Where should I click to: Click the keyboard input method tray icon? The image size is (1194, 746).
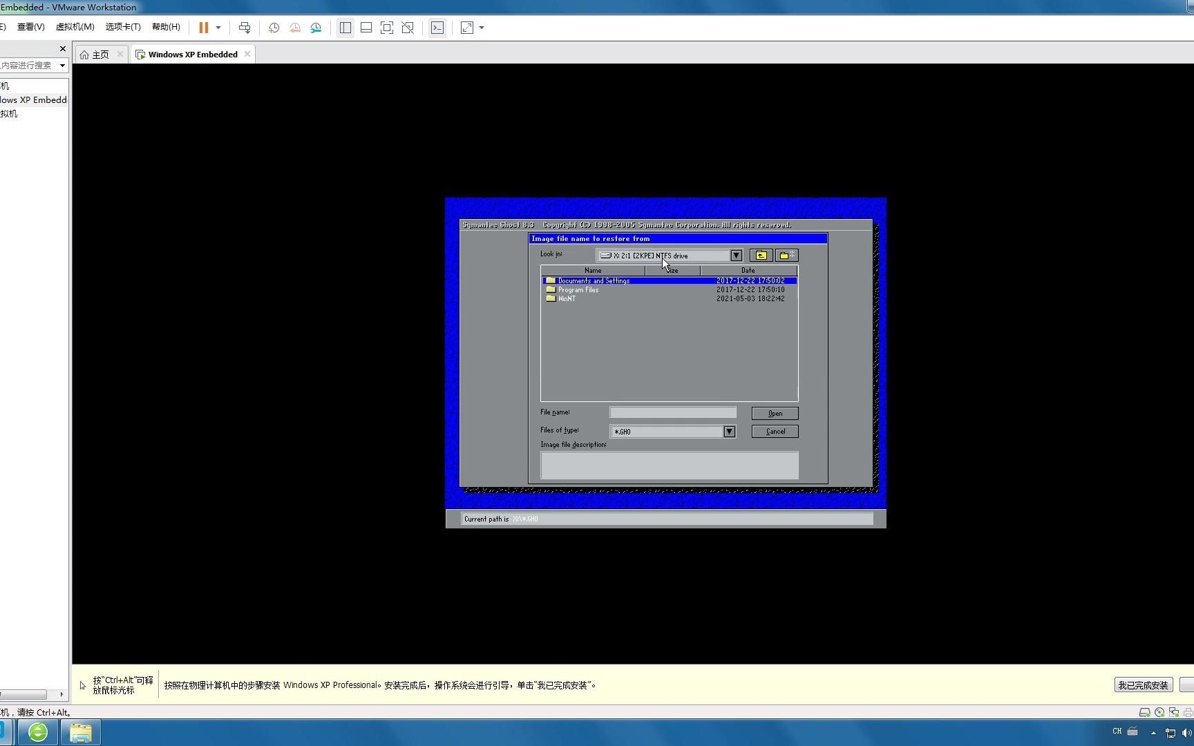point(1133,731)
